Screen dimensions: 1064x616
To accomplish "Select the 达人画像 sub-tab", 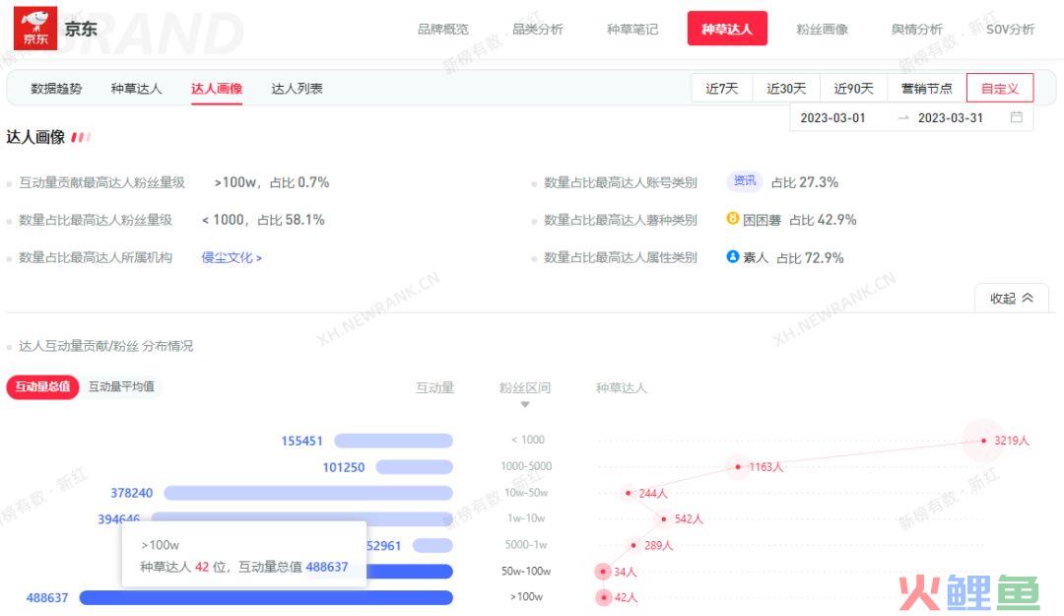I will [x=217, y=89].
